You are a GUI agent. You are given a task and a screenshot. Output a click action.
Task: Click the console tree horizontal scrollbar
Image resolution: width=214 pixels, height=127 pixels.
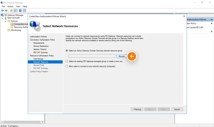coord(22,122)
